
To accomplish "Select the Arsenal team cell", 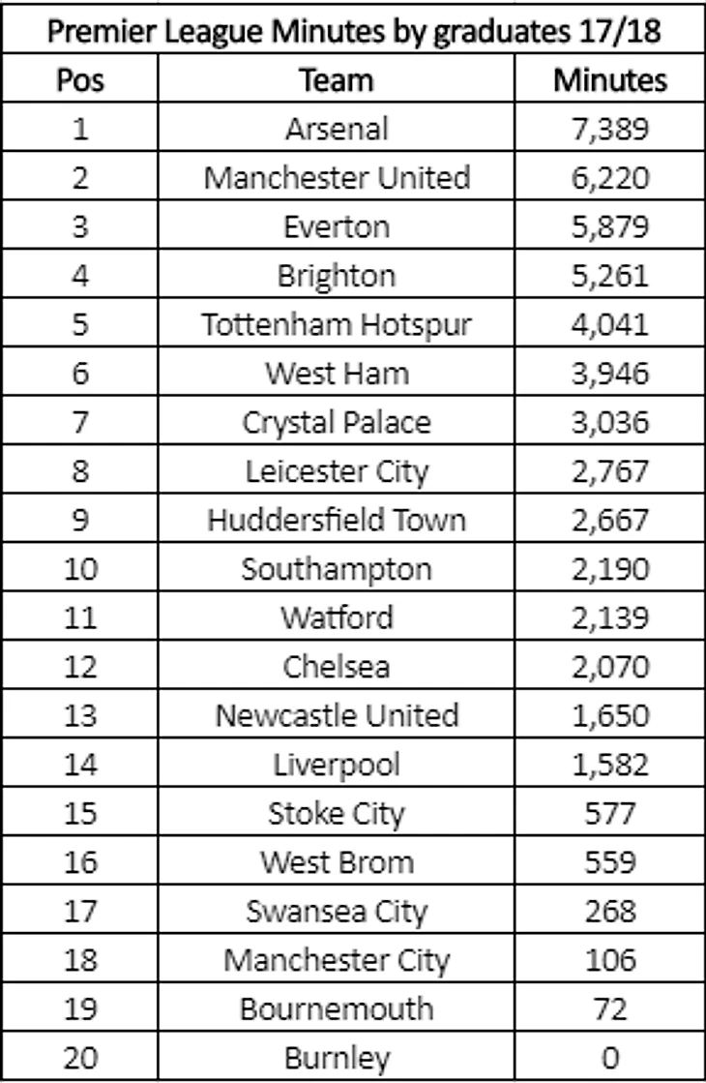I will click(x=337, y=130).
